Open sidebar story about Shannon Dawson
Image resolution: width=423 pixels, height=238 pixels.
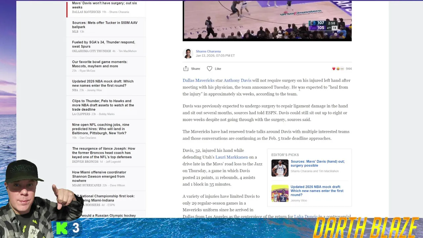point(99,177)
